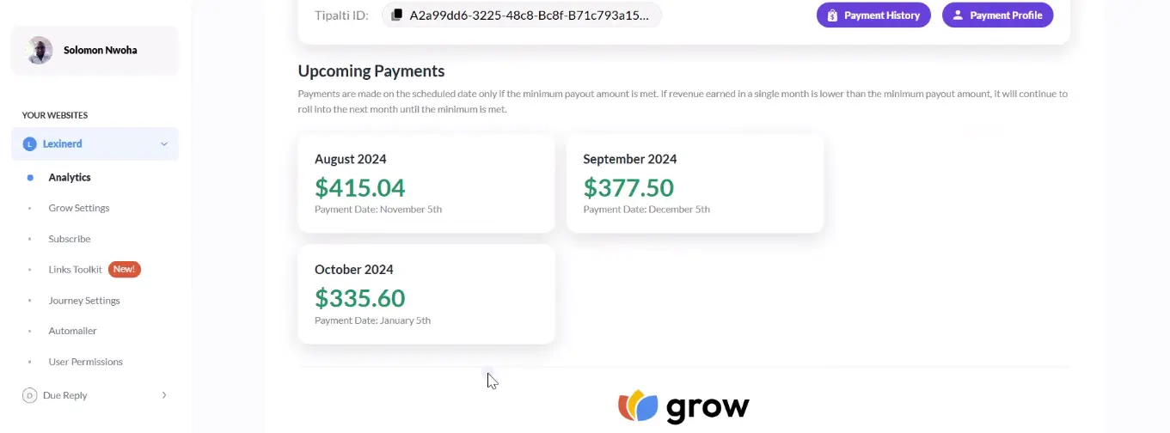This screenshot has height=433, width=1170.
Task: Open Grow Settings in sidebar
Action: pos(79,208)
